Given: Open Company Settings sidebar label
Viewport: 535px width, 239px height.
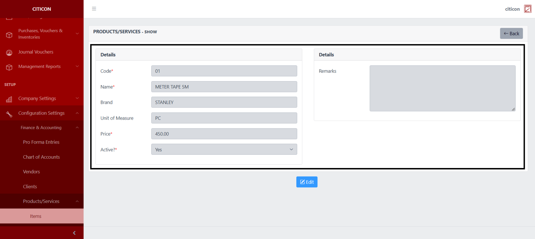Looking at the screenshot, I should [37, 98].
